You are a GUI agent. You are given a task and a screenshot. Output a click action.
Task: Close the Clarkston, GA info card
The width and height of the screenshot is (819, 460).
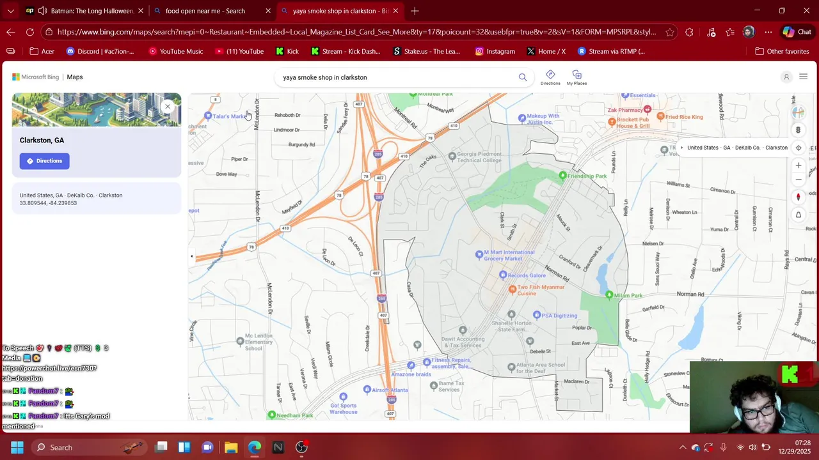pos(168,107)
